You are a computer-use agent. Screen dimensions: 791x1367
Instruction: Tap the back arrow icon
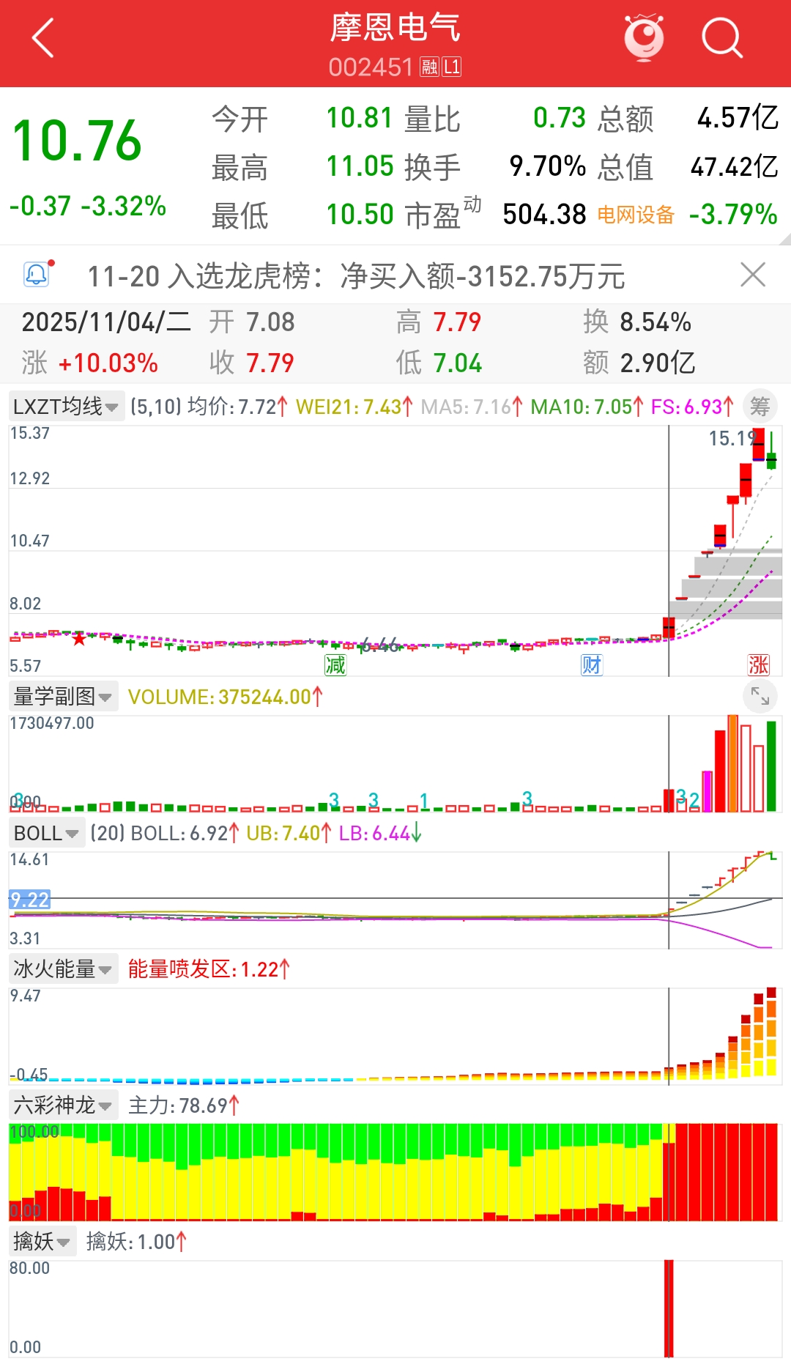click(x=43, y=38)
